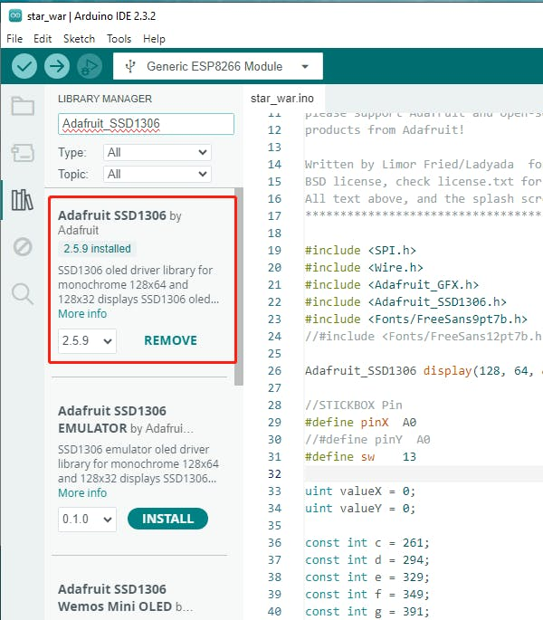
Task: Start debugging with the debug icon
Action: point(89,66)
